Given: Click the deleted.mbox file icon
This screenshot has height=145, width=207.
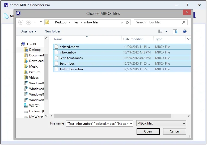Looking at the screenshot, I should pyautogui.click(x=57, y=47).
